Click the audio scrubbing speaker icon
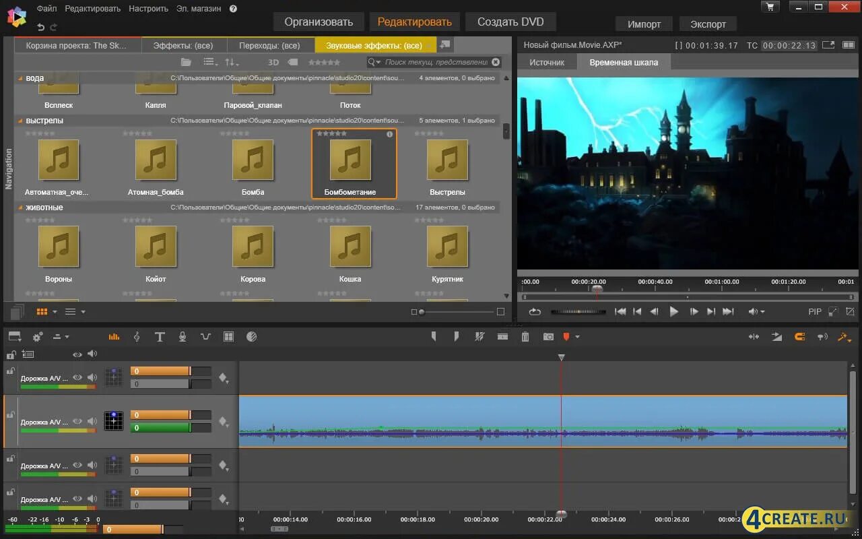The image size is (862, 539). click(x=822, y=337)
